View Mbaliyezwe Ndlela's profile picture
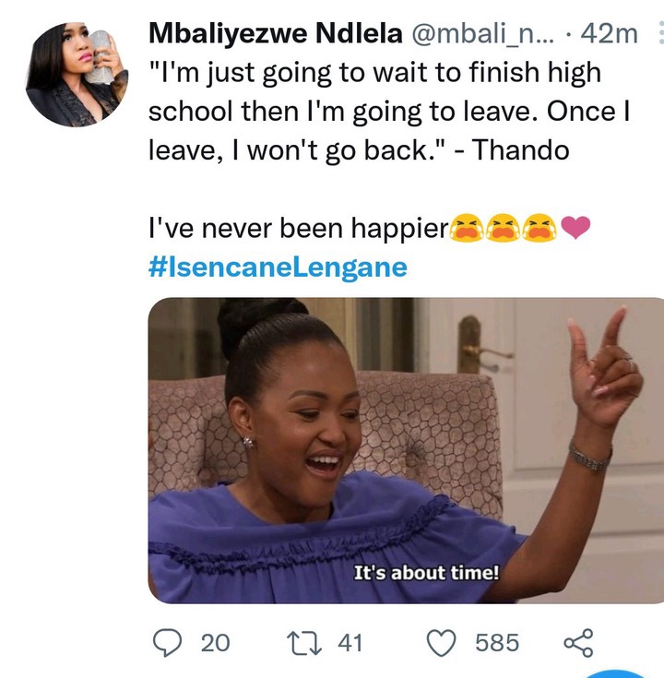This screenshot has width=664, height=678. pyautogui.click(x=77, y=75)
